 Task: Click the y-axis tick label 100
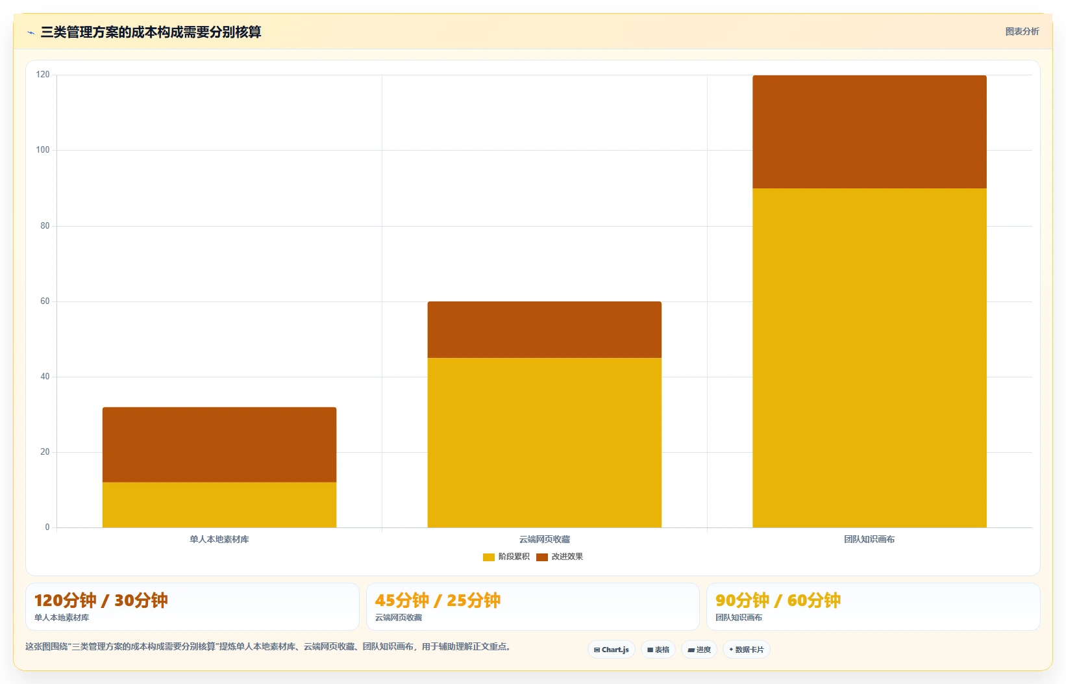click(43, 150)
